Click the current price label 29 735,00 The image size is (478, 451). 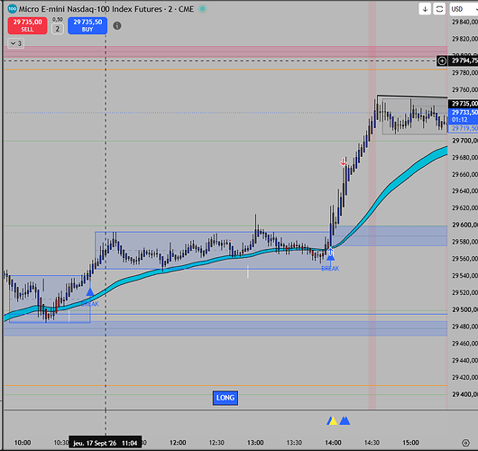[463, 104]
